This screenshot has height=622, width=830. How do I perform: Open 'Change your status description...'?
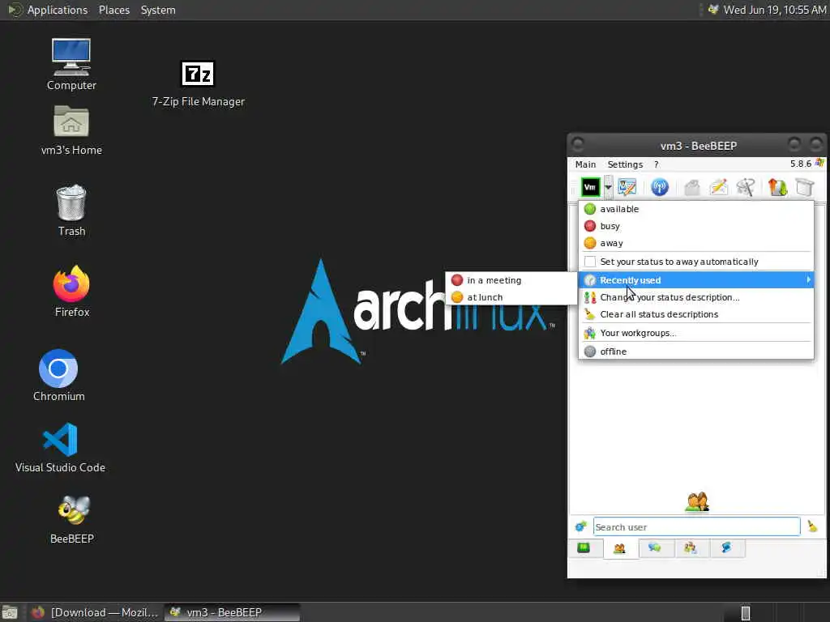(695, 296)
